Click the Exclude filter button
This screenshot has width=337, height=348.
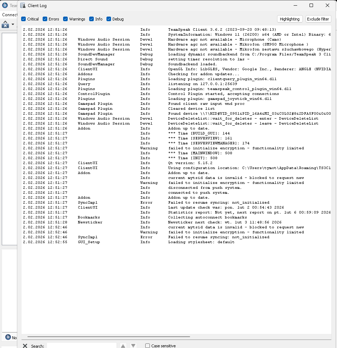(318, 19)
